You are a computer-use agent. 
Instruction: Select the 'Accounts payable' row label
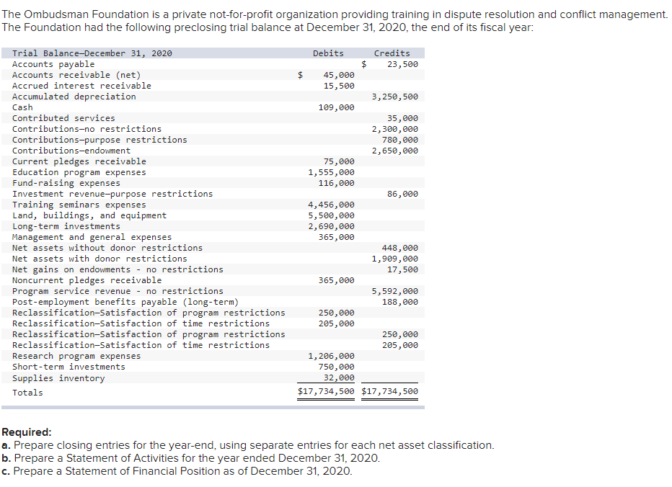[x=53, y=64]
